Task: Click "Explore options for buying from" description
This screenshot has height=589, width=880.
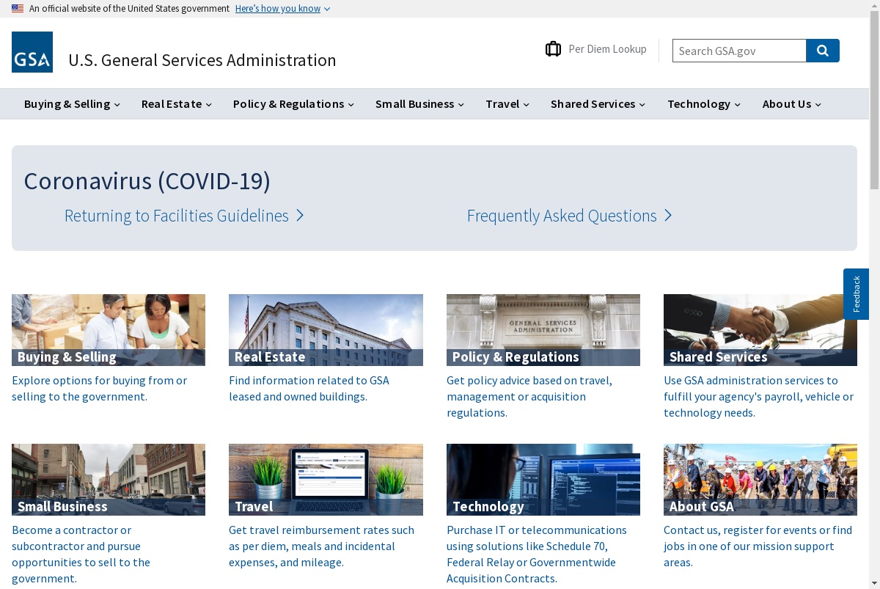Action: [100, 388]
